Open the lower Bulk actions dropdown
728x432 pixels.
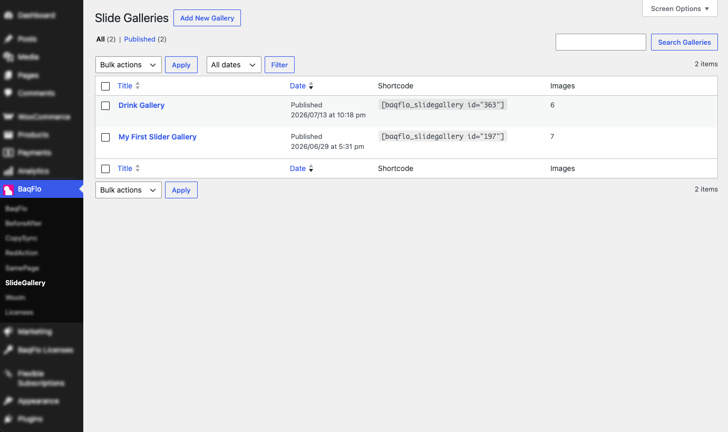point(129,190)
